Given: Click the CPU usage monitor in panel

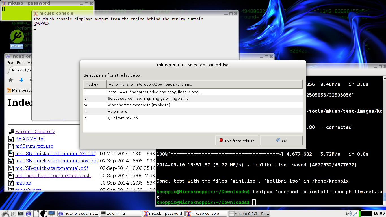Looking at the screenshot, I should click(366, 214).
